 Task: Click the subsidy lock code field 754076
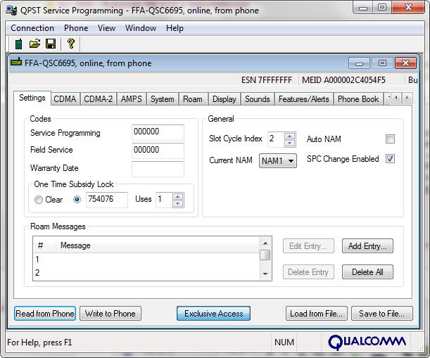pyautogui.click(x=107, y=200)
